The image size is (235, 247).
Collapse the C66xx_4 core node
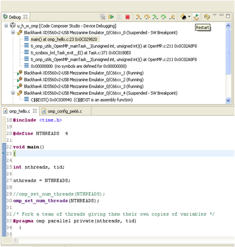13,93
